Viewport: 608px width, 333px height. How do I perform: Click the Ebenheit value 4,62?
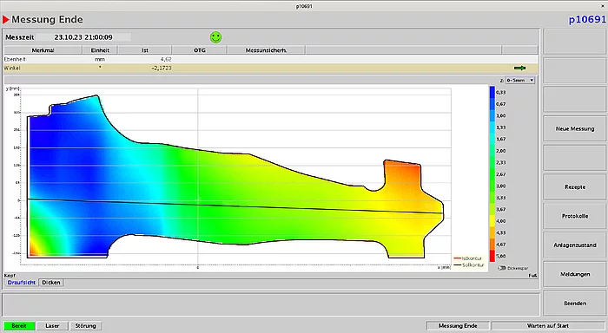point(166,59)
